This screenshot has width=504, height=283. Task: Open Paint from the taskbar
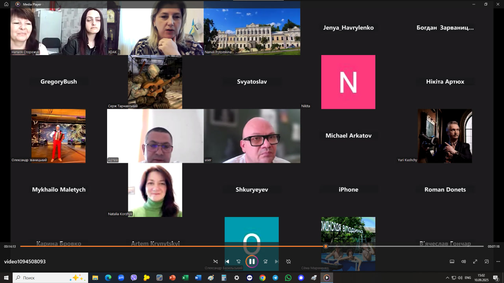coord(211,278)
